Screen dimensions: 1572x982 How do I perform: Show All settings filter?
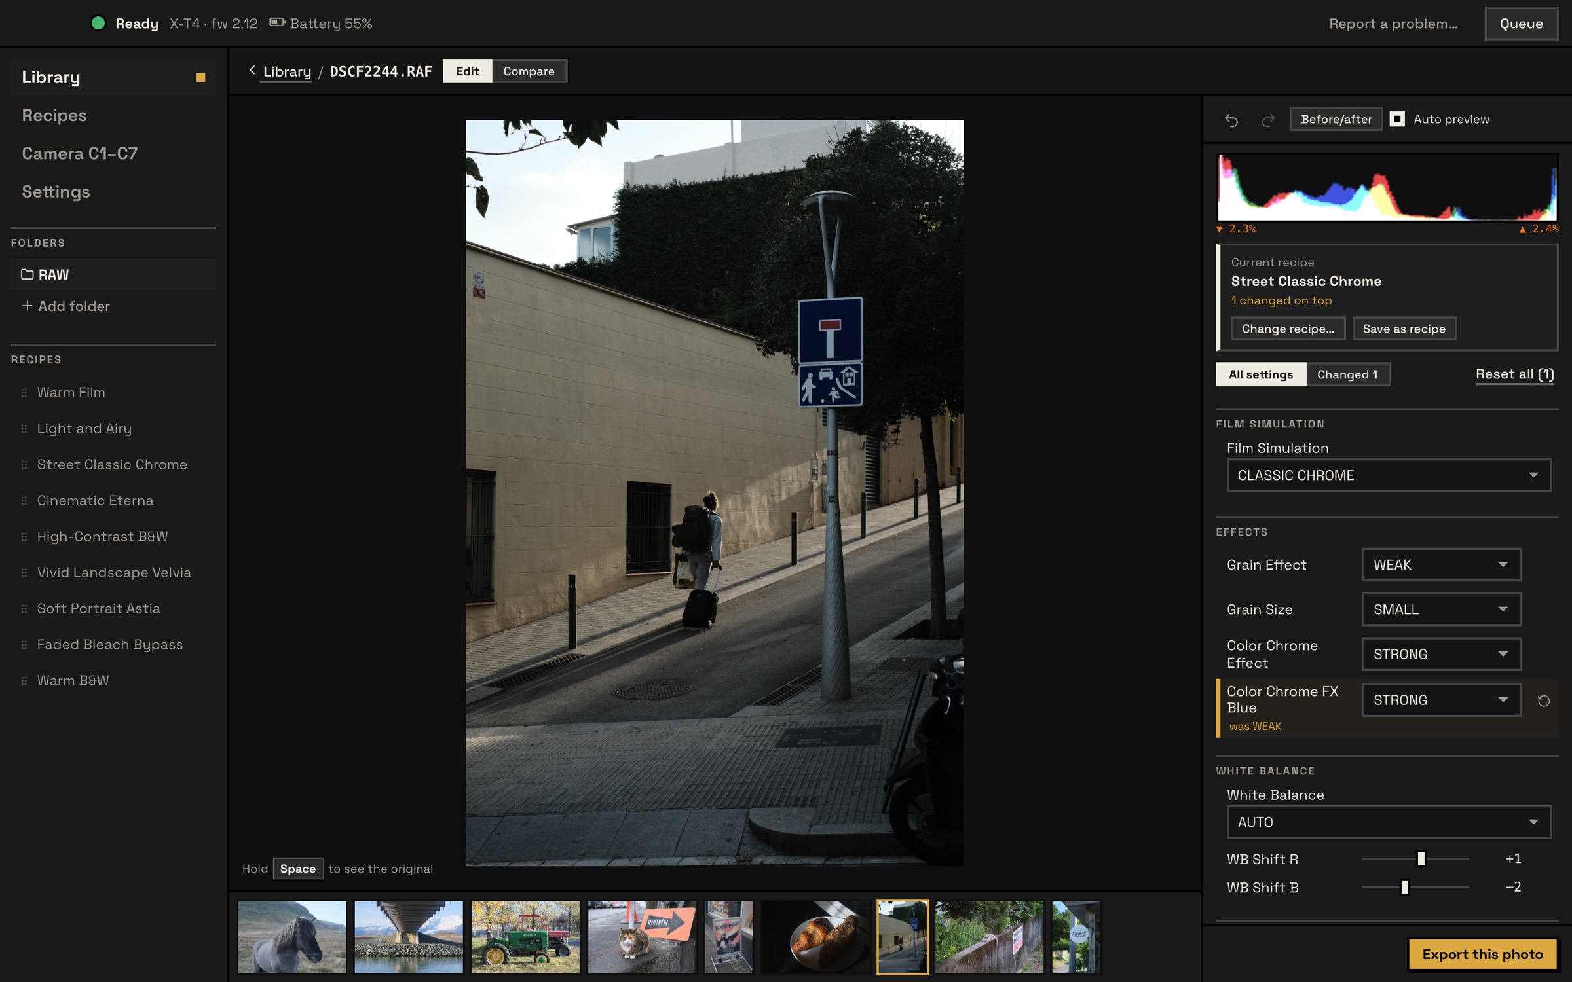[1261, 374]
